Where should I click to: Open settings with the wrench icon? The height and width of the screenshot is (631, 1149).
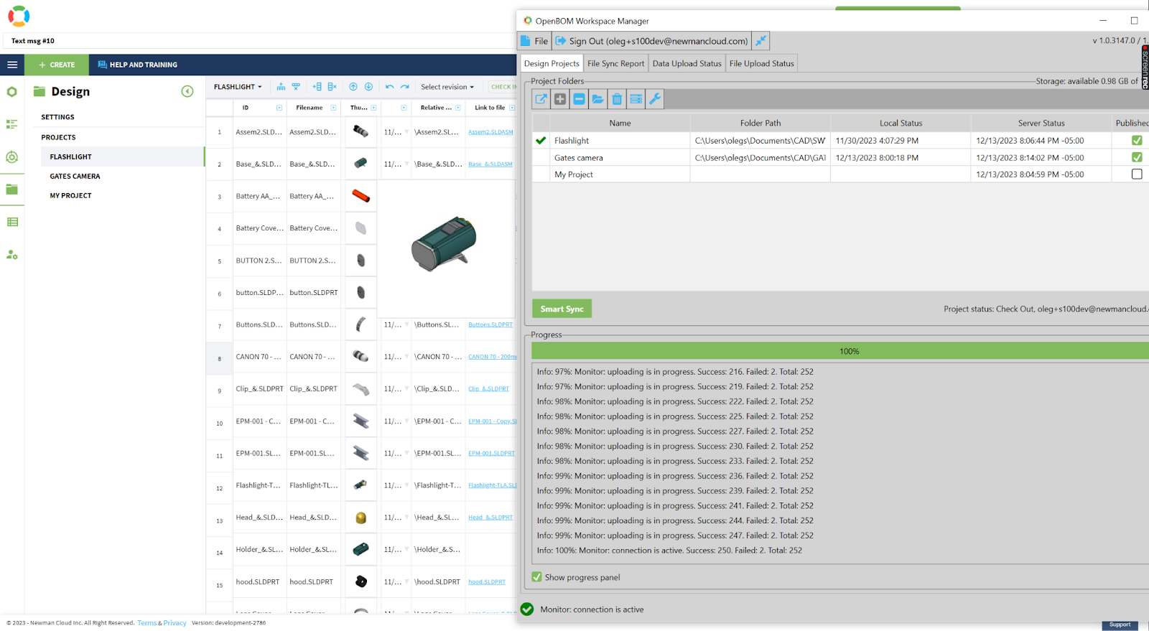point(654,99)
